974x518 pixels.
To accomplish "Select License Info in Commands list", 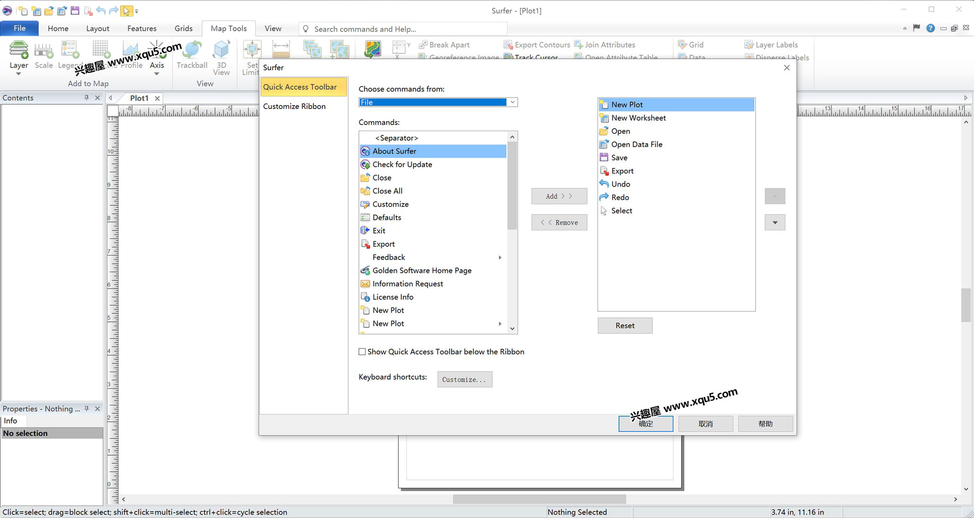I will coord(433,297).
